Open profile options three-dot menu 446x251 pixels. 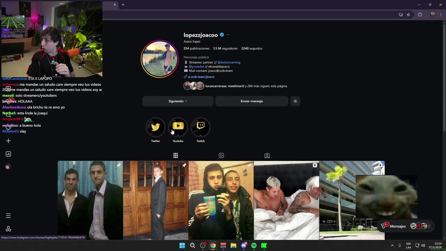(228, 35)
